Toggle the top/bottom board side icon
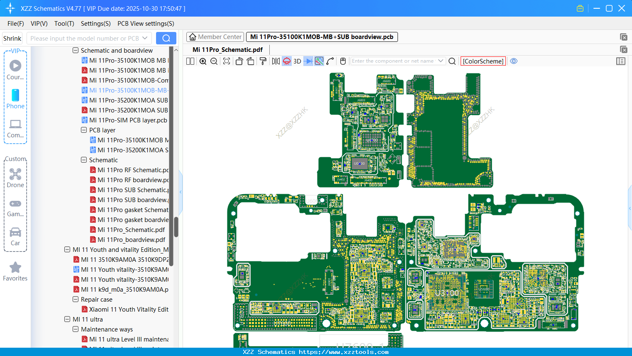This screenshot has height=356, width=632. [286, 61]
